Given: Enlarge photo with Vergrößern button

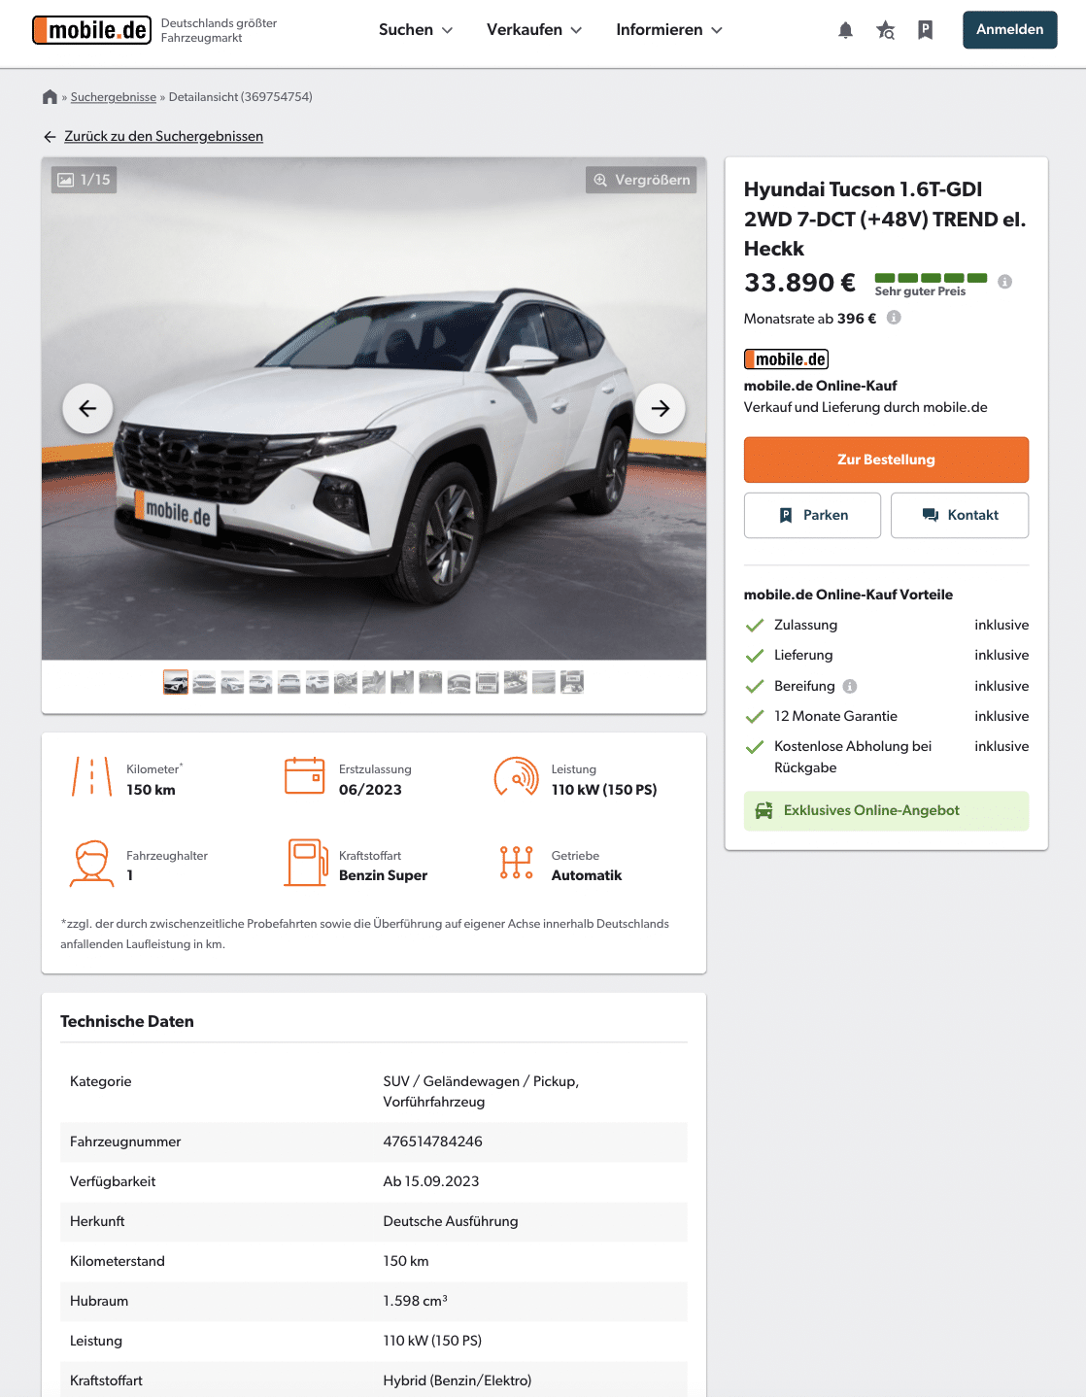Looking at the screenshot, I should 641,180.
